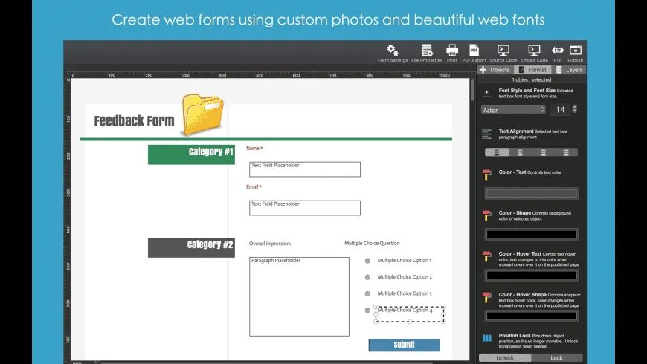Open File Properties toolbar icon

click(x=427, y=51)
